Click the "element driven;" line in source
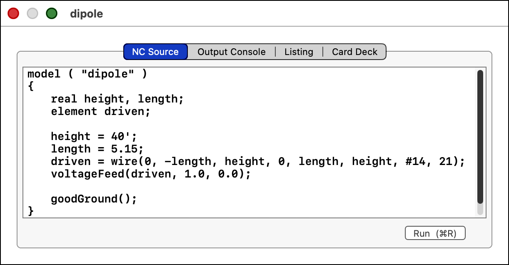This screenshot has width=509, height=265. coord(100,112)
